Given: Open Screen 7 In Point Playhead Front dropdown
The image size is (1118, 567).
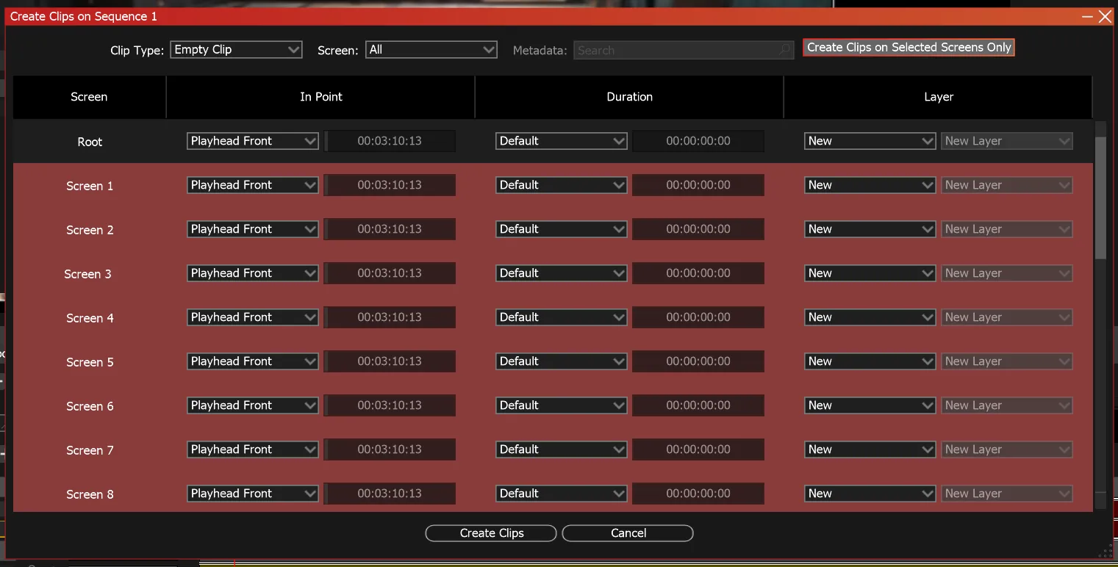Looking at the screenshot, I should (252, 449).
